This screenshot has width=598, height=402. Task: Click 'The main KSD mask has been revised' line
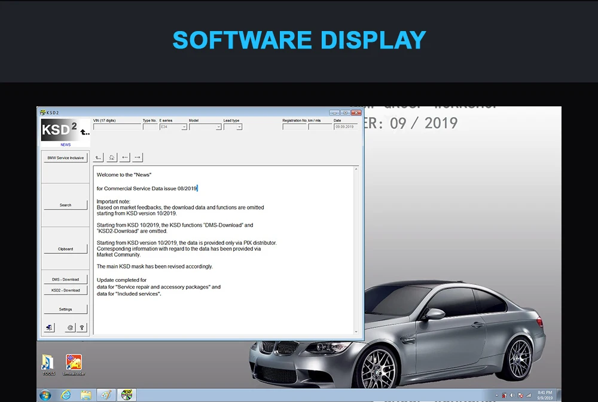coord(154,266)
